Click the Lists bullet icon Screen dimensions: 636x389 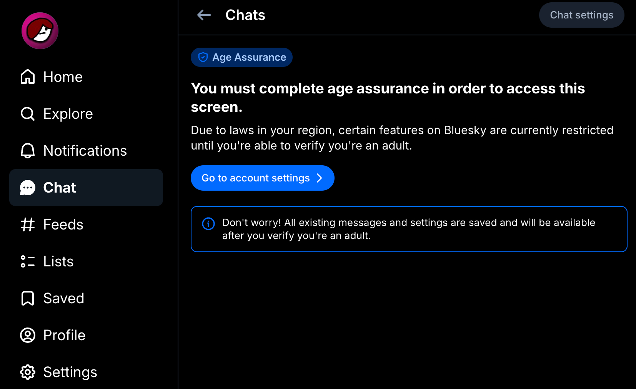click(28, 261)
